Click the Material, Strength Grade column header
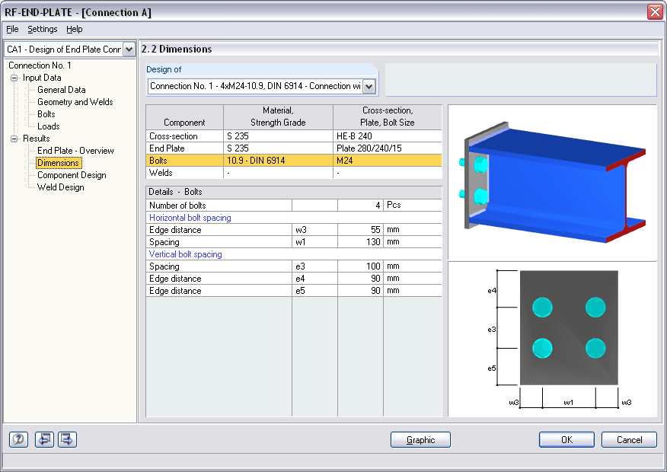667x472 pixels. point(278,117)
